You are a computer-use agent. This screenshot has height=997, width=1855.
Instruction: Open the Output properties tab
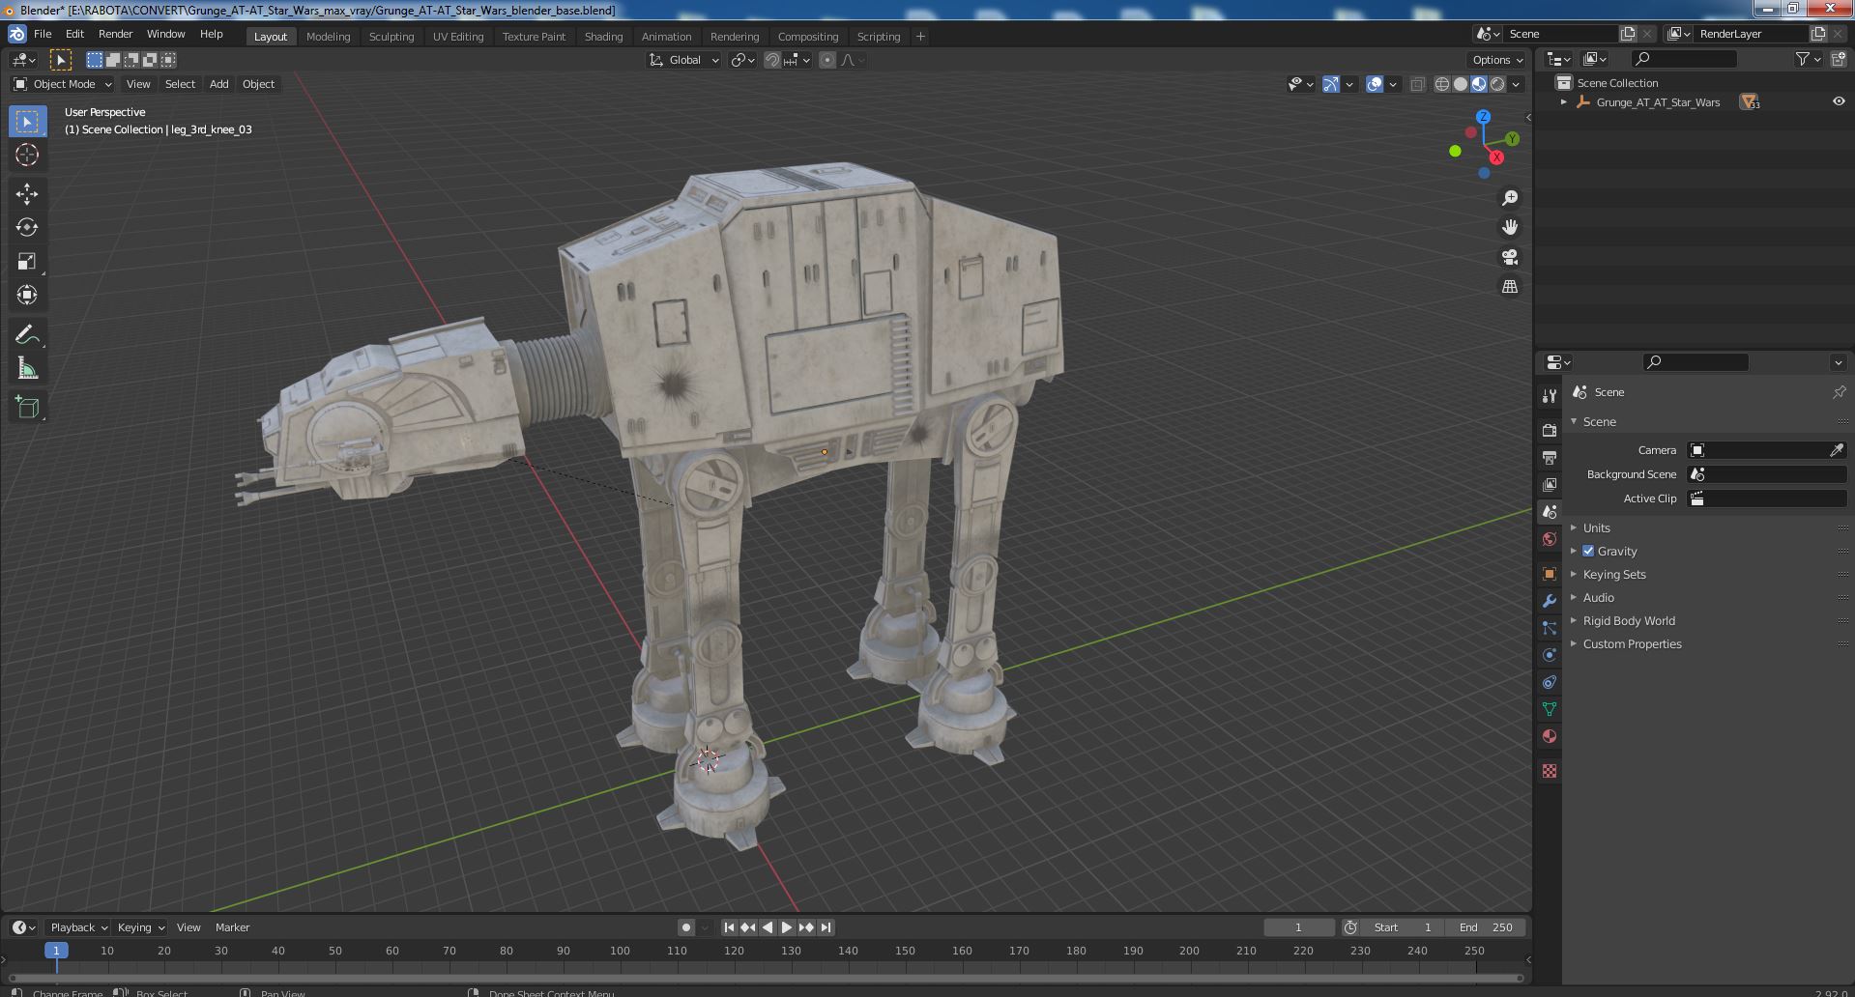(1550, 457)
